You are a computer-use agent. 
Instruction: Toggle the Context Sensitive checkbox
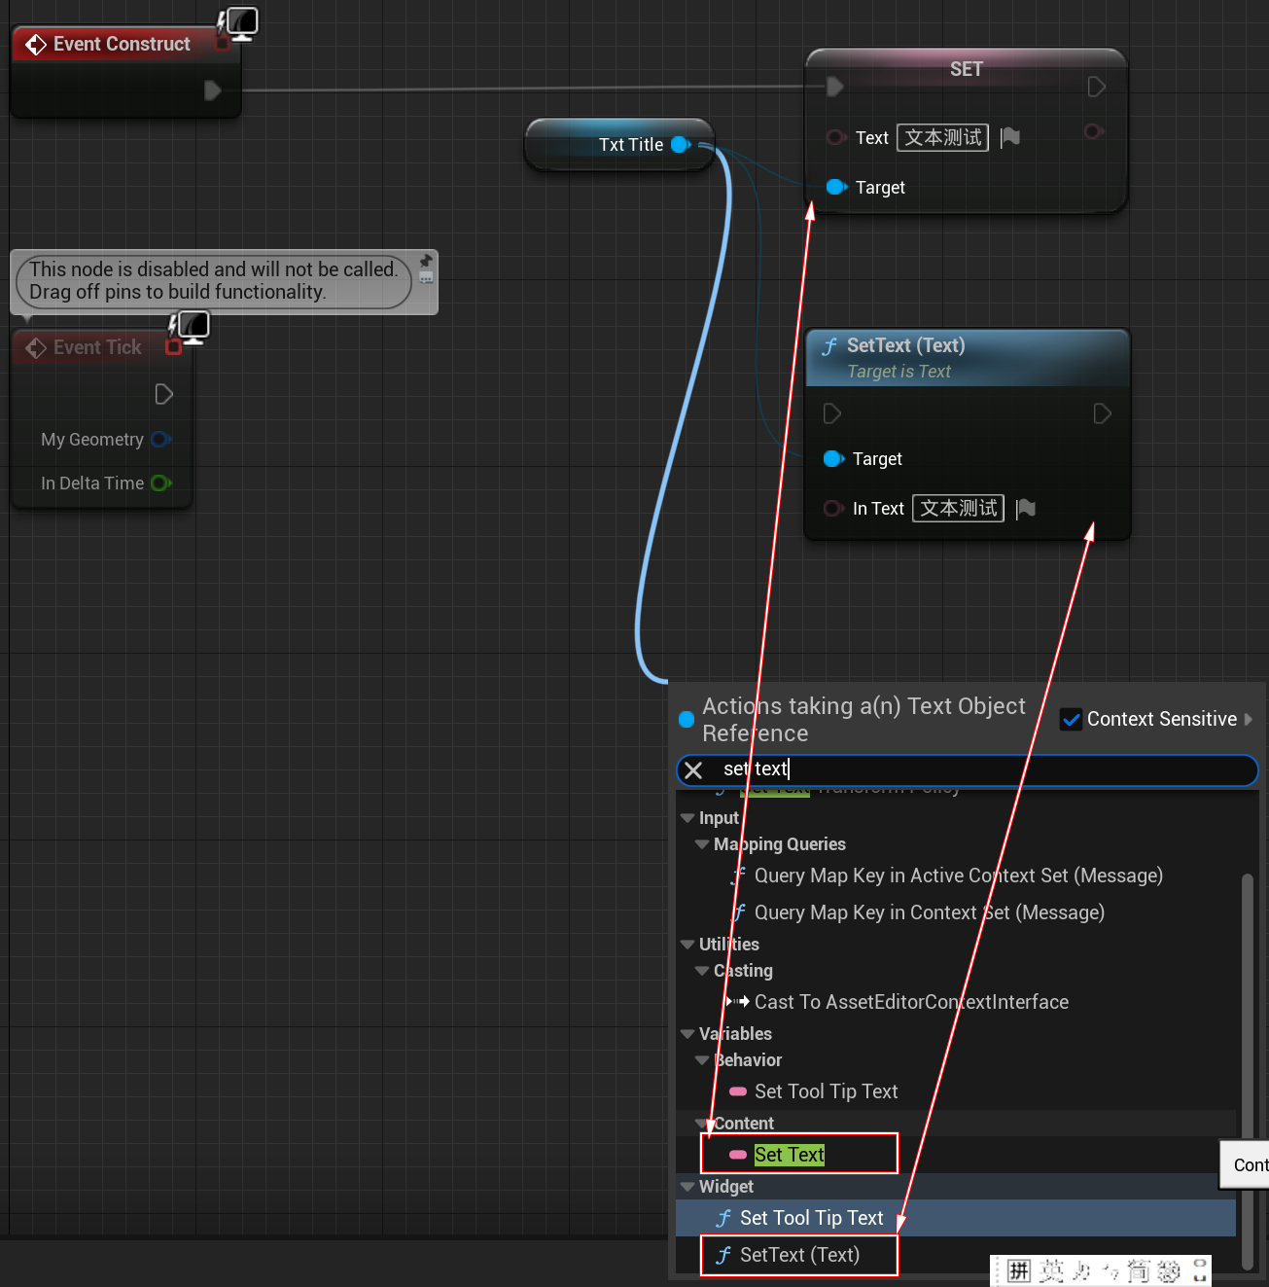(1071, 719)
